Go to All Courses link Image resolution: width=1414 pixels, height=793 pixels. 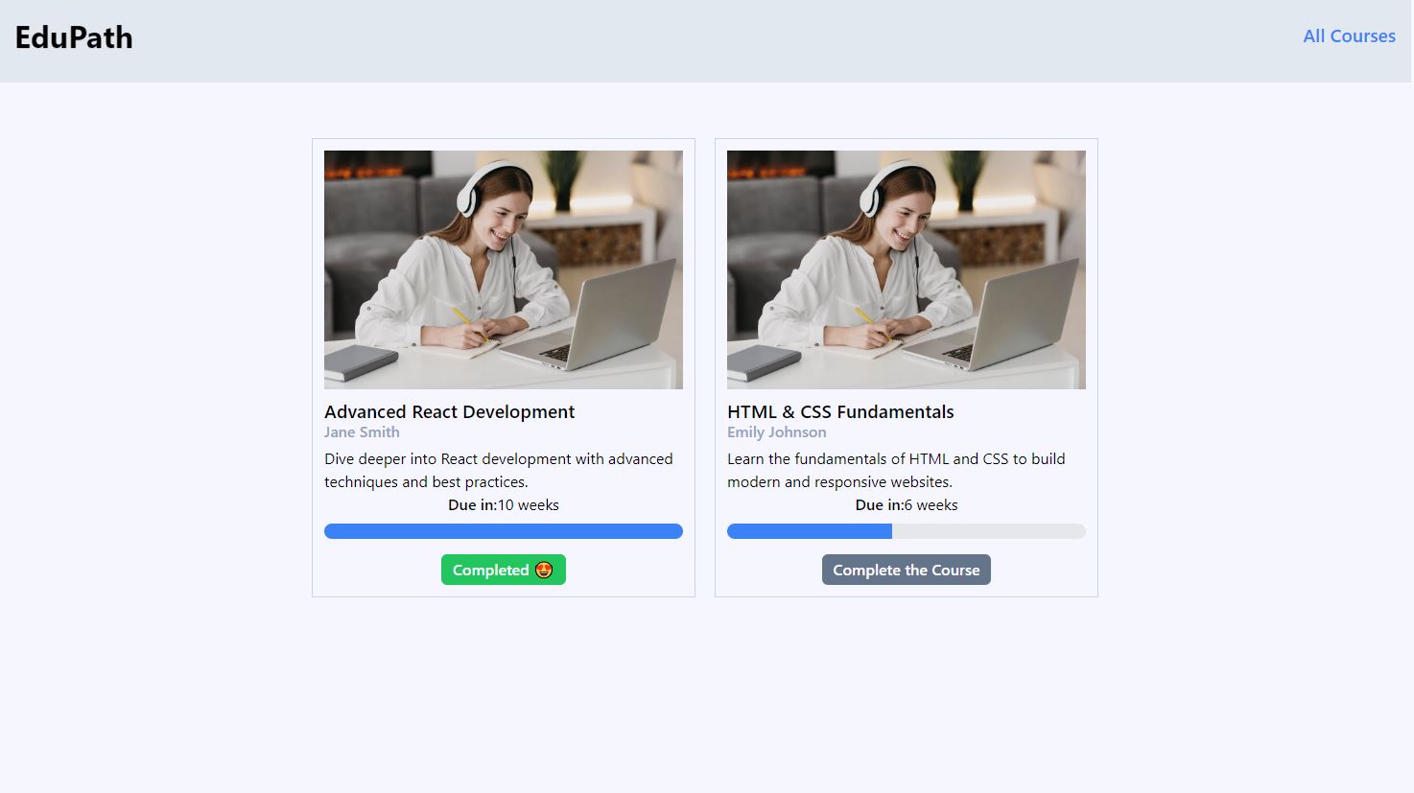(x=1349, y=36)
